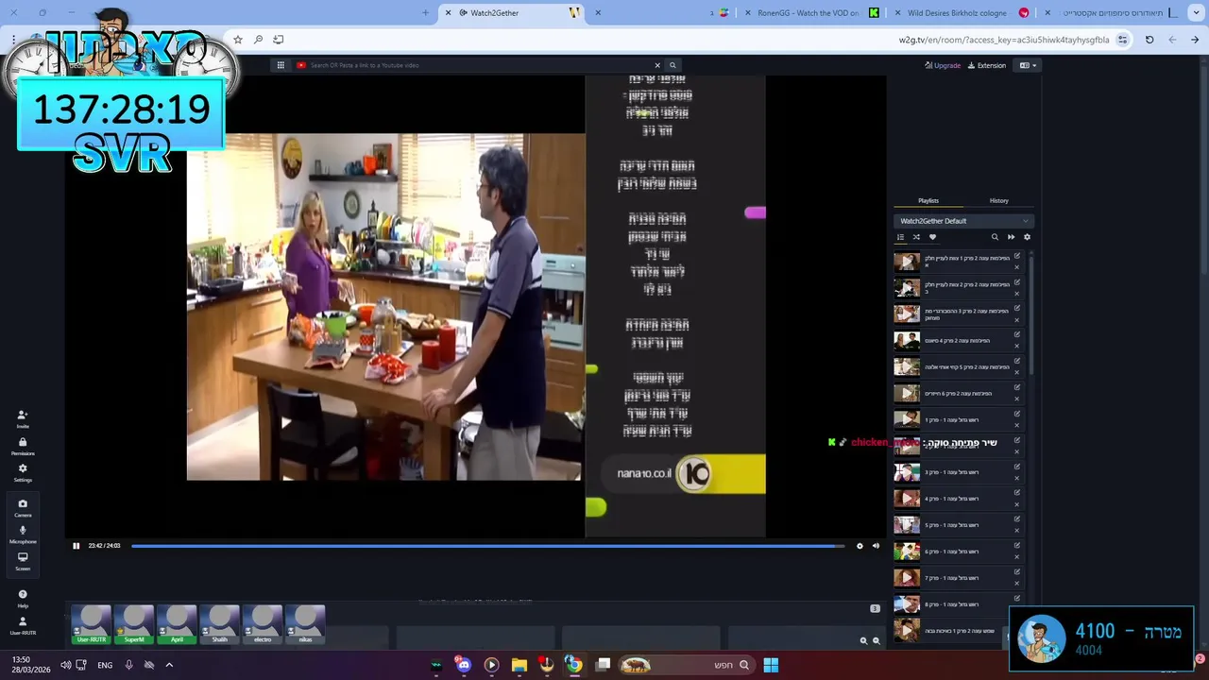Image resolution: width=1209 pixels, height=680 pixels.
Task: Open room Permissions lock icon
Action: coord(23,445)
